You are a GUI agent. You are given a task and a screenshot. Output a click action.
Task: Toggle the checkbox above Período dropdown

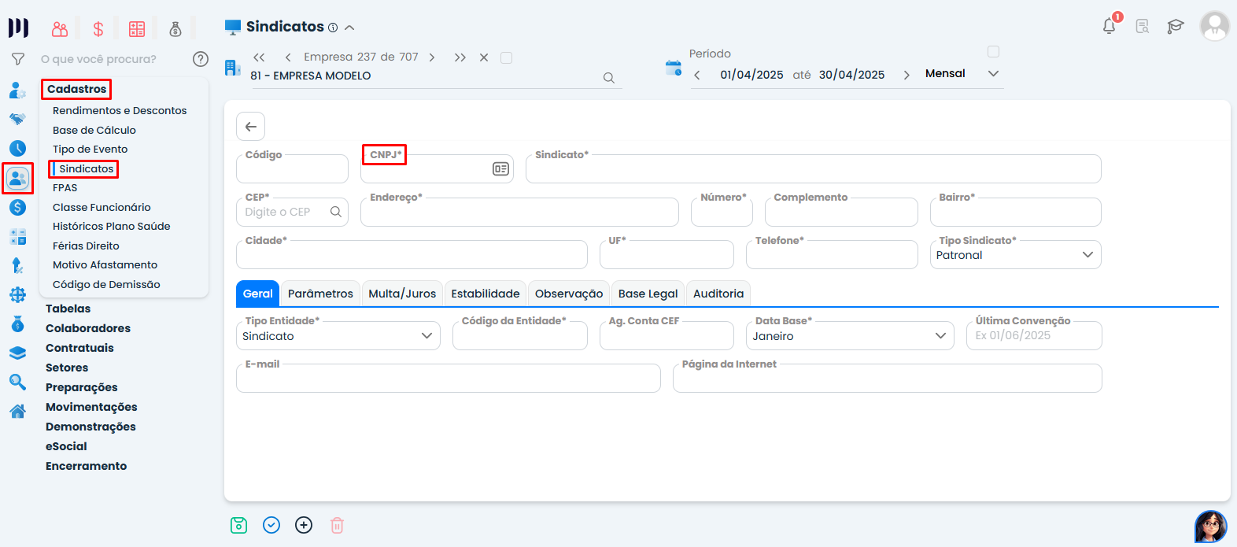click(x=993, y=52)
